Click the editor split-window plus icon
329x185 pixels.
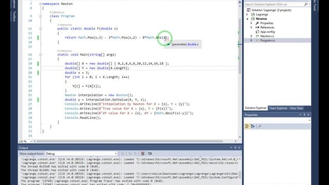240,2
